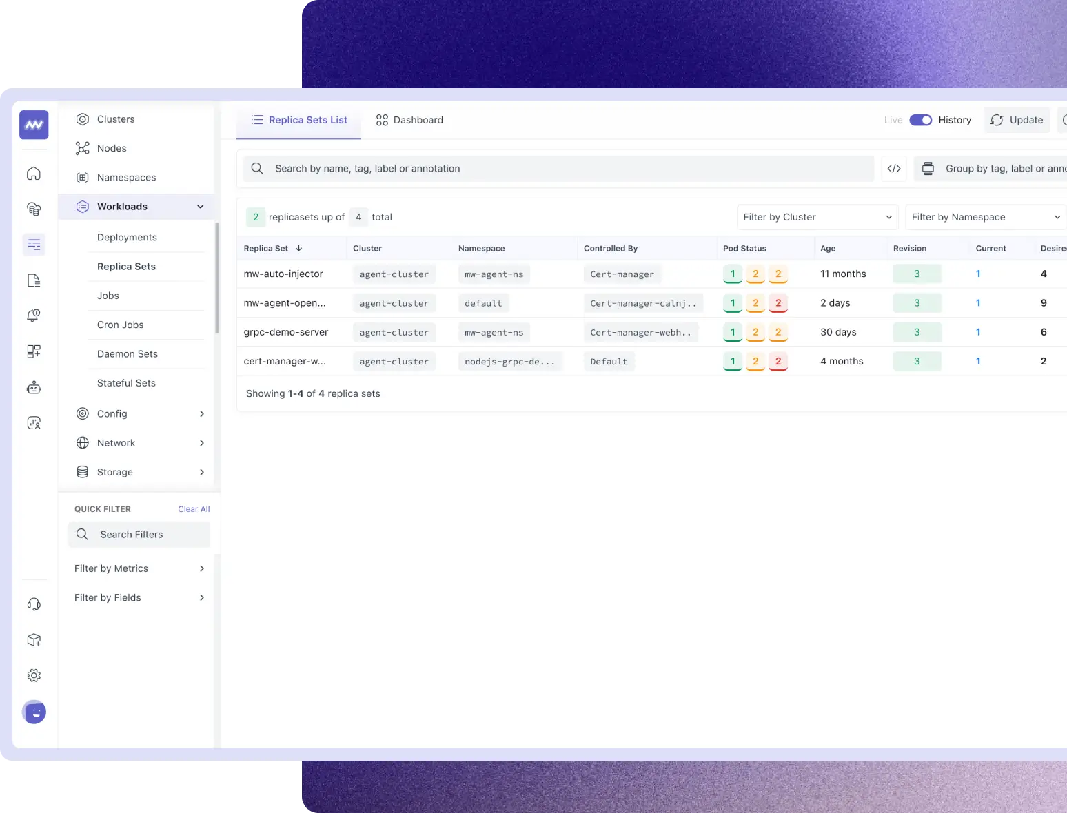Click the Update refresh button
This screenshot has height=813, width=1067.
[x=1017, y=120]
